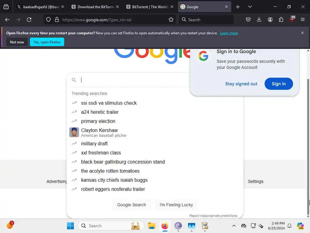Select kansas city chiefs isaiah buggs
The width and height of the screenshot is (310, 233).
[x=155, y=180]
